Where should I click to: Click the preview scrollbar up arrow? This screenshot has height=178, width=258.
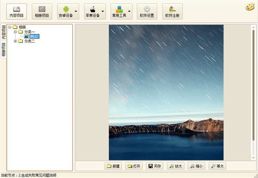click(253, 27)
